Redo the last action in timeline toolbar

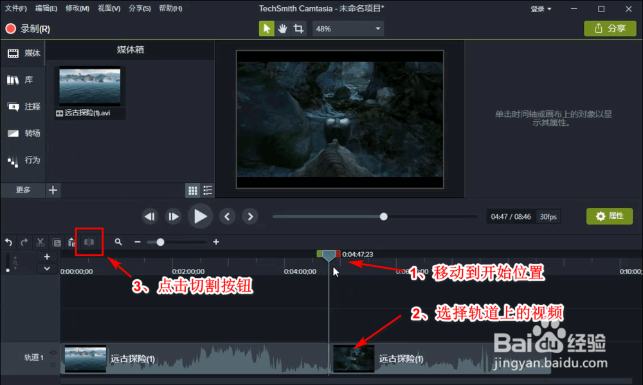(24, 242)
